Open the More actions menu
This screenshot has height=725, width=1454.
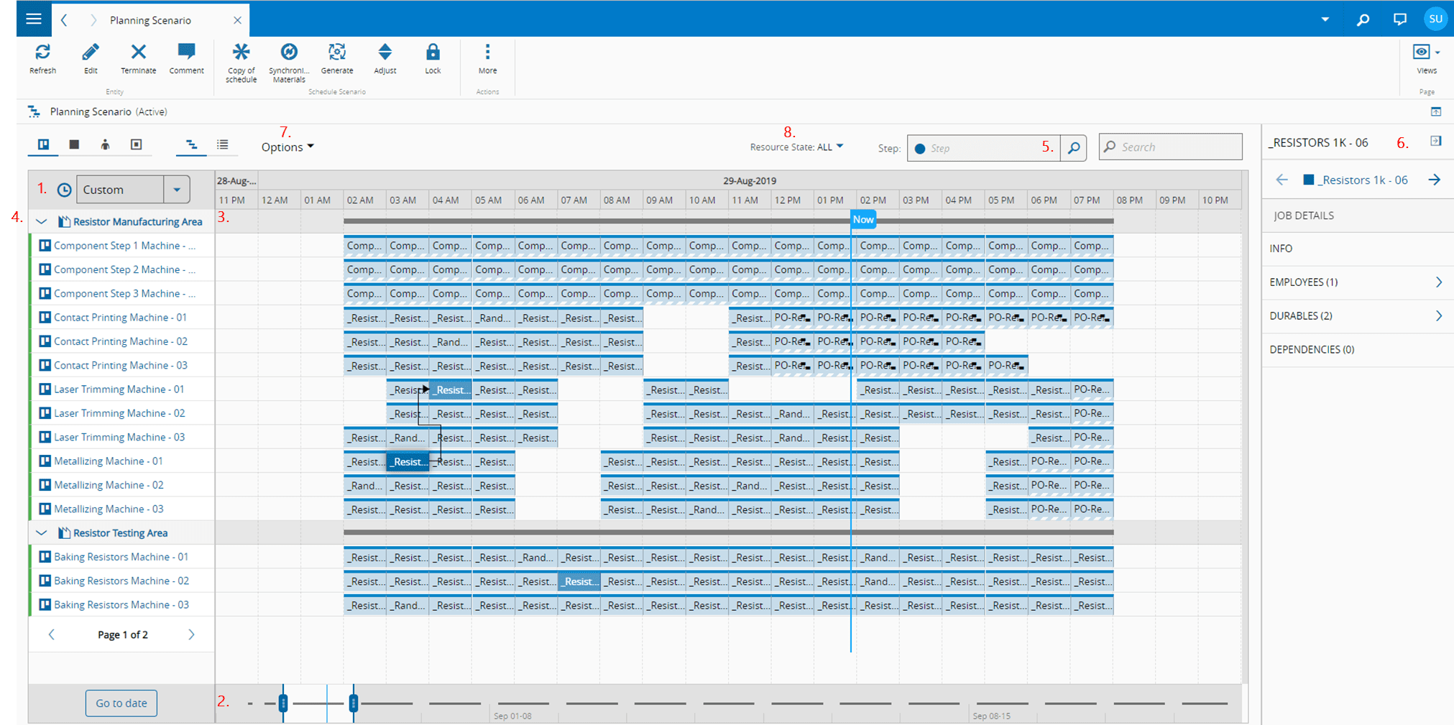[x=487, y=52]
